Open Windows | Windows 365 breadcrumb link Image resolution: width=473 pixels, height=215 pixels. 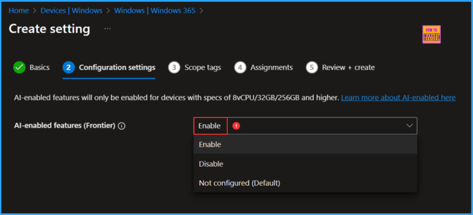click(155, 11)
